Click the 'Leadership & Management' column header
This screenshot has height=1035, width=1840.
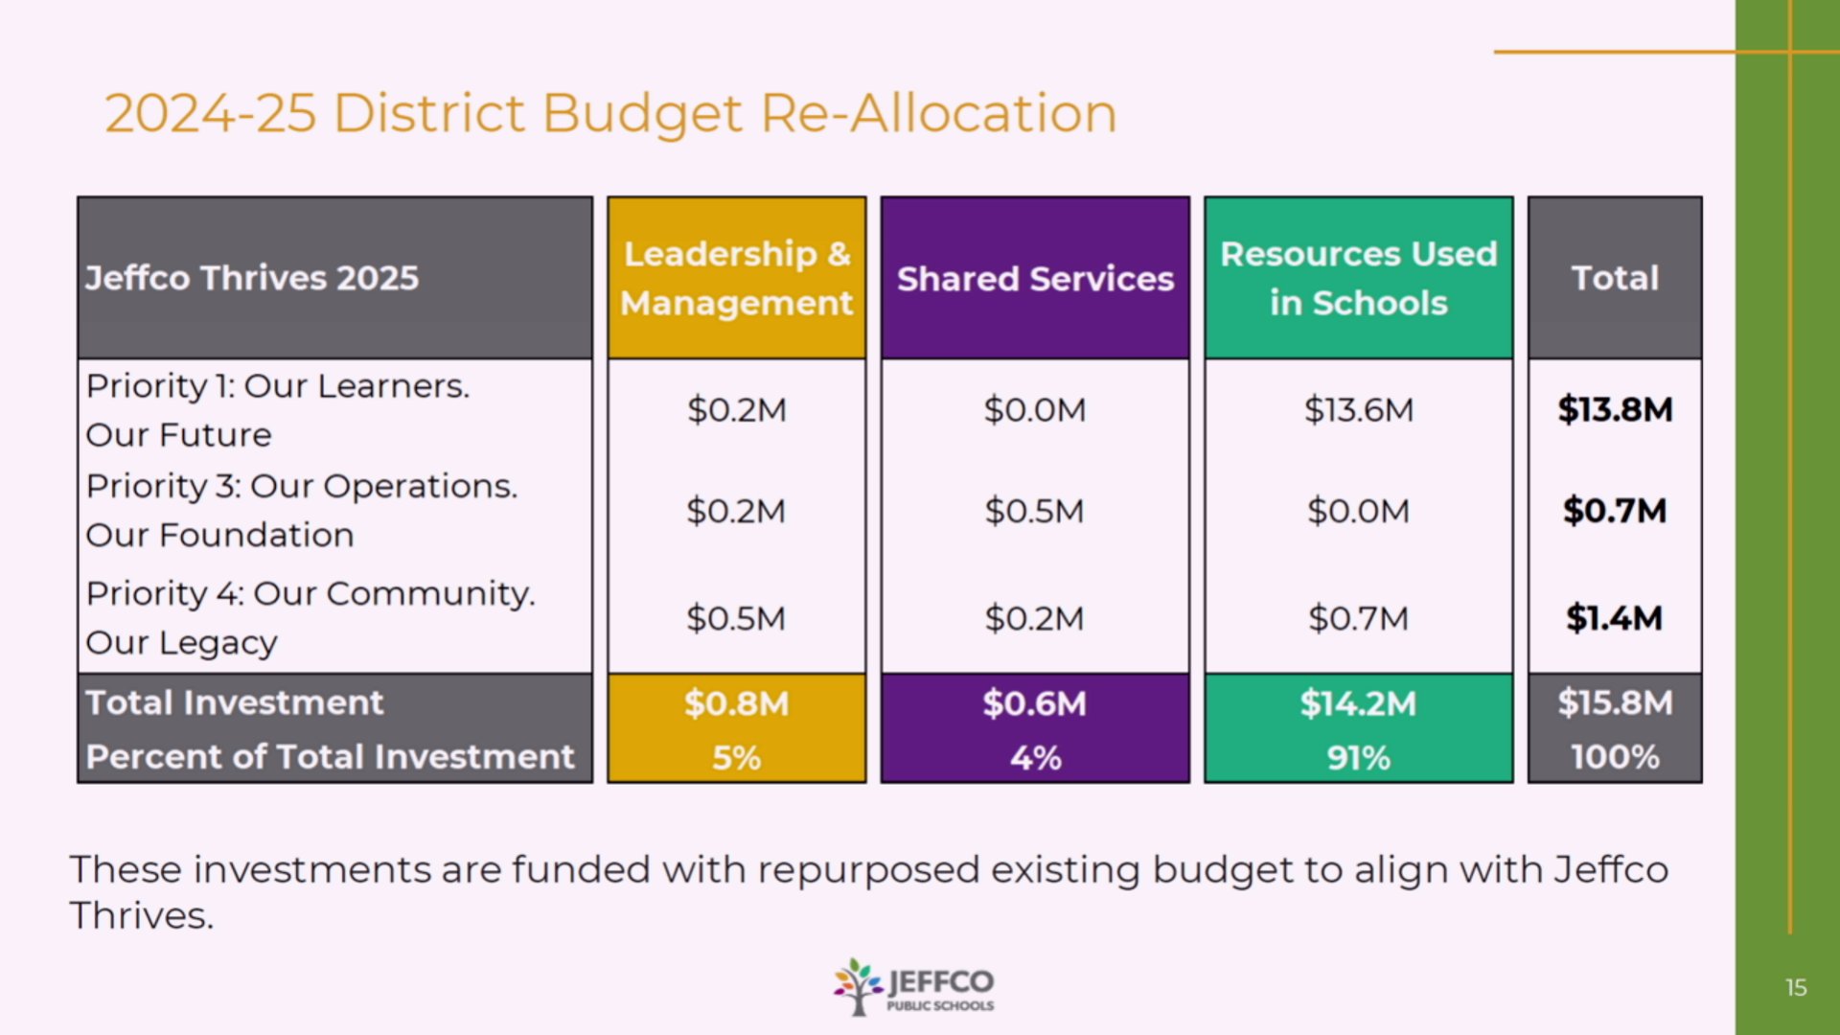click(736, 278)
